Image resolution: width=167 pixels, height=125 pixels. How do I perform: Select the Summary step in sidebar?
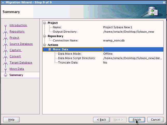20,75
